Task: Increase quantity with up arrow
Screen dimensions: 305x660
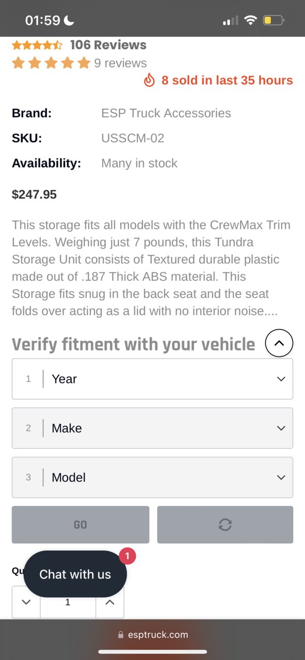Action: coord(110,602)
